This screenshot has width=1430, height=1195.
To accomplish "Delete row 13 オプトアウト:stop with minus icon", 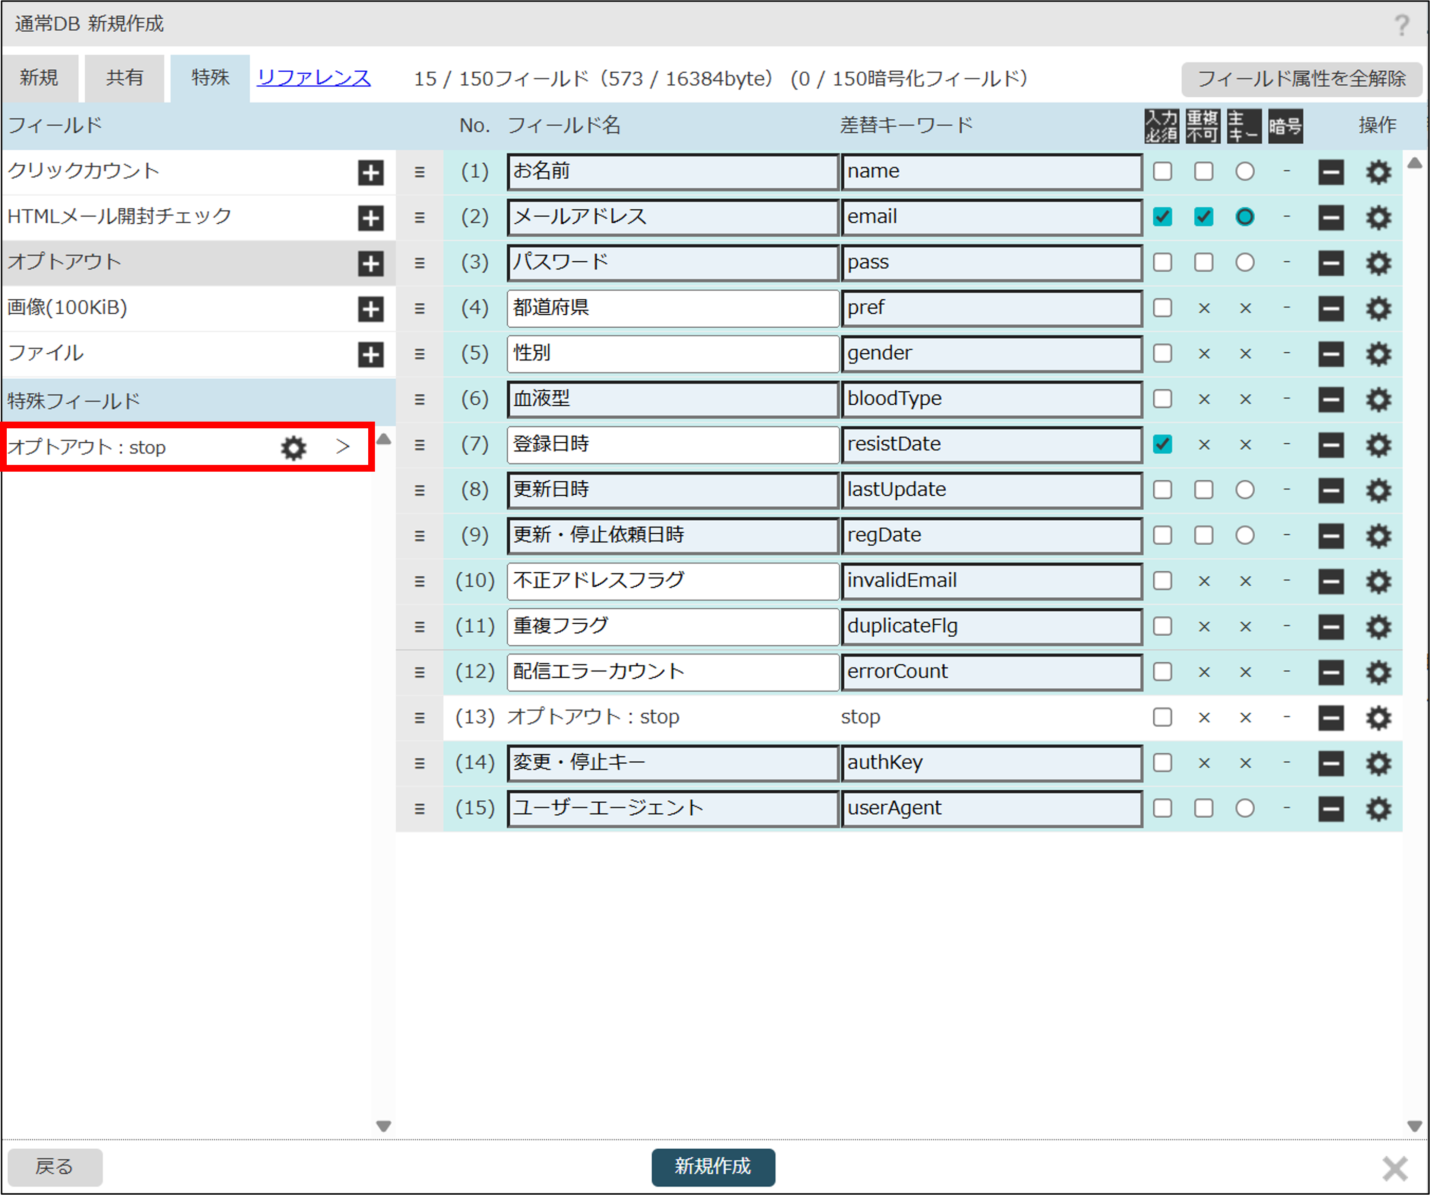I will click(x=1330, y=718).
